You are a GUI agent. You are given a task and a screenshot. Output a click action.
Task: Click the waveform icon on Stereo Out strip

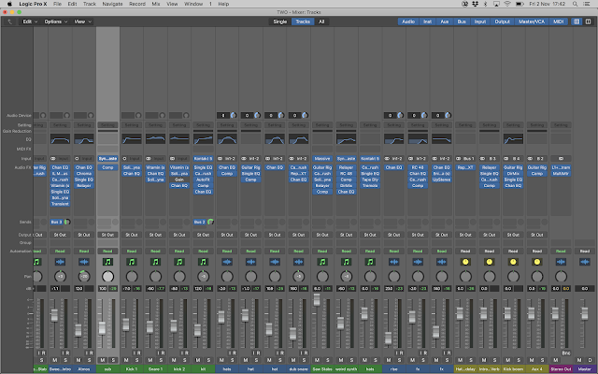pos(561,262)
